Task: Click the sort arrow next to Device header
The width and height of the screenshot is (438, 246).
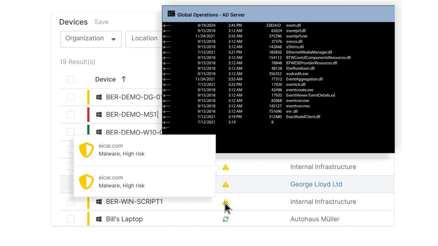Action: pyautogui.click(x=124, y=79)
